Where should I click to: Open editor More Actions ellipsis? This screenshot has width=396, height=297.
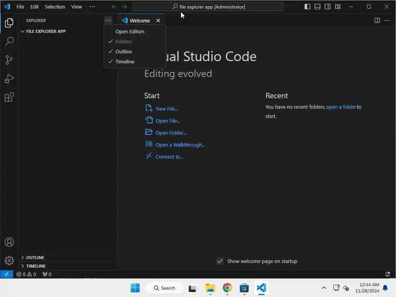click(x=387, y=20)
